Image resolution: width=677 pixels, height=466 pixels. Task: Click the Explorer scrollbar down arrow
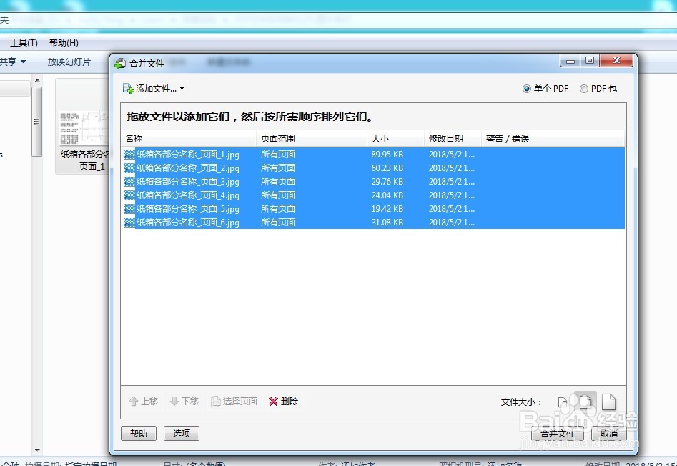pyautogui.click(x=37, y=450)
